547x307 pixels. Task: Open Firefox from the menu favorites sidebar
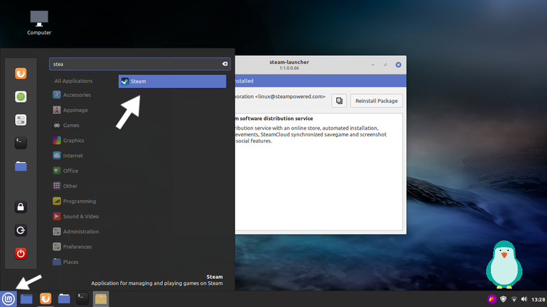[21, 74]
